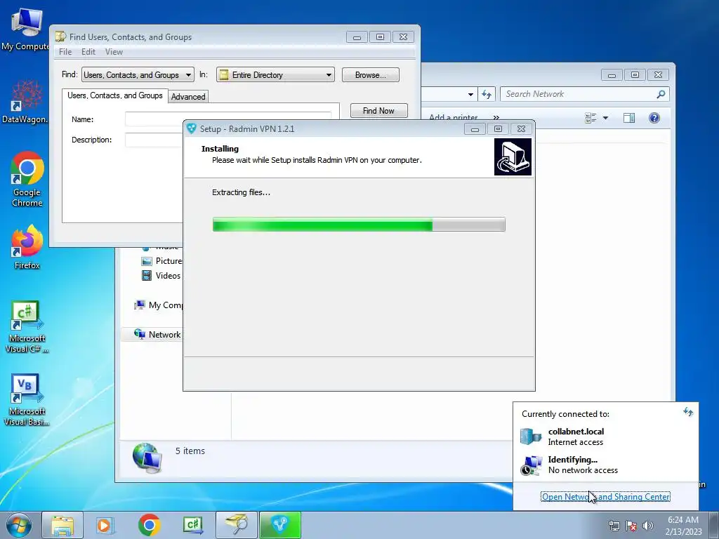Select Videos in navigation pane
This screenshot has height=539, width=719.
click(x=161, y=275)
